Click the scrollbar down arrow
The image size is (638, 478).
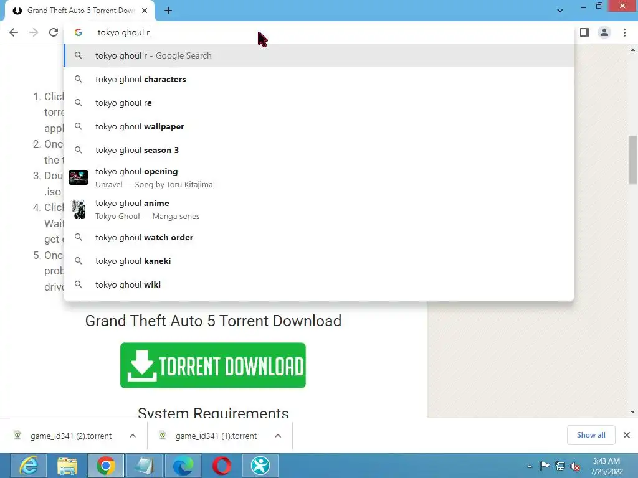tap(633, 412)
